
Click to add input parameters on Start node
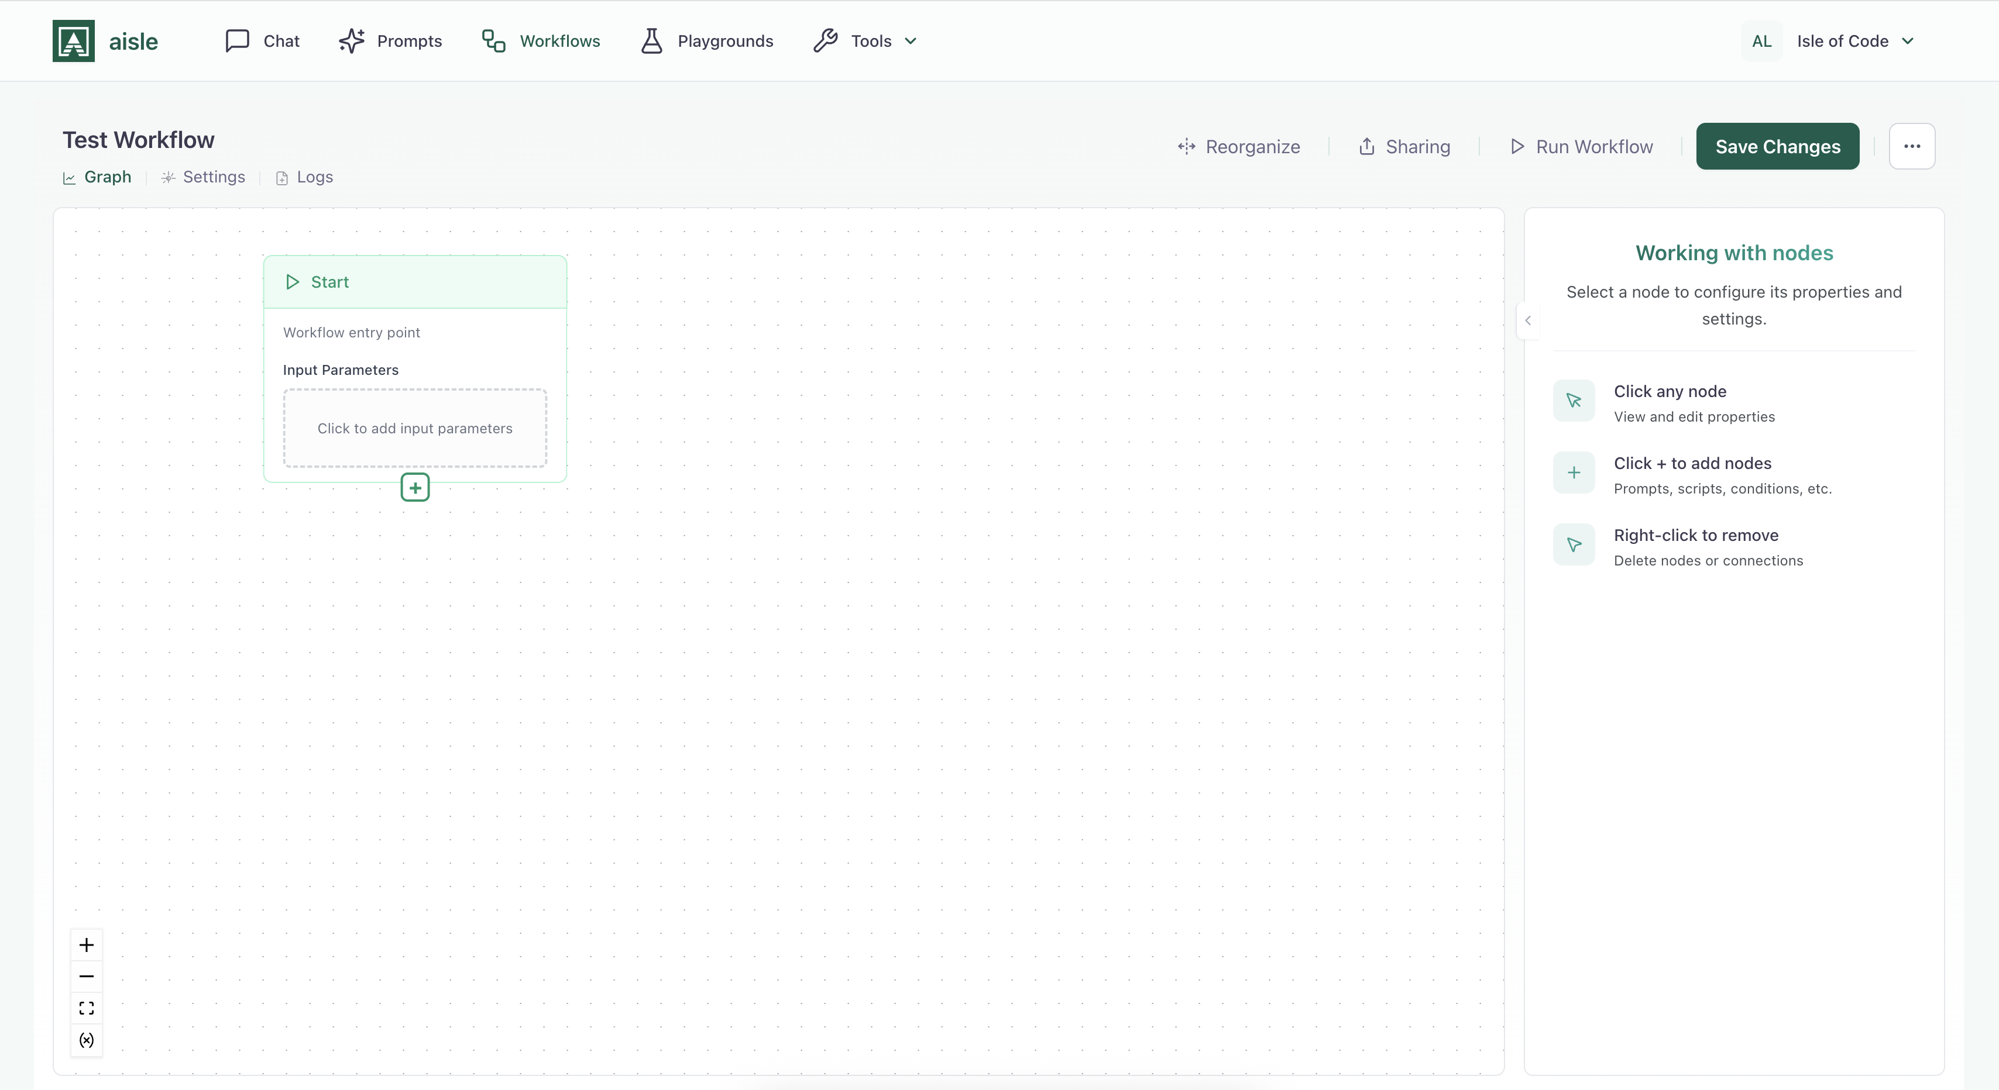coord(414,427)
